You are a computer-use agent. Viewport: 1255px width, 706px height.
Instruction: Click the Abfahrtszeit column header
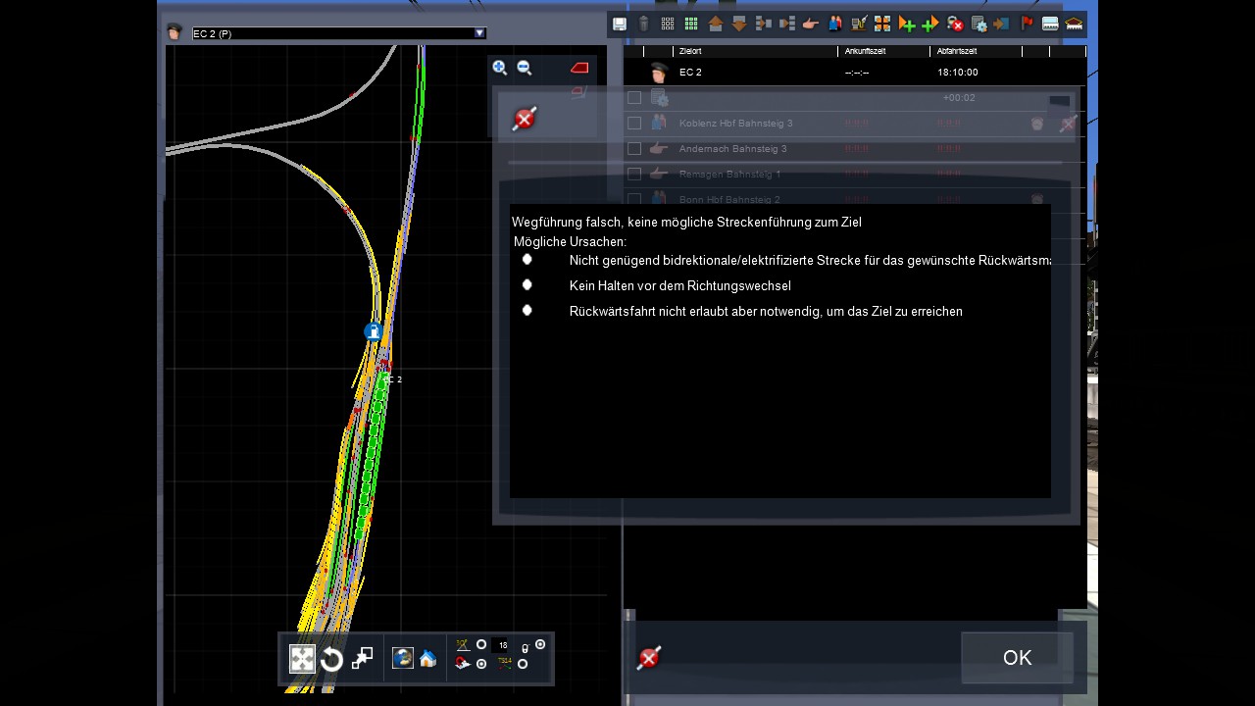957,51
